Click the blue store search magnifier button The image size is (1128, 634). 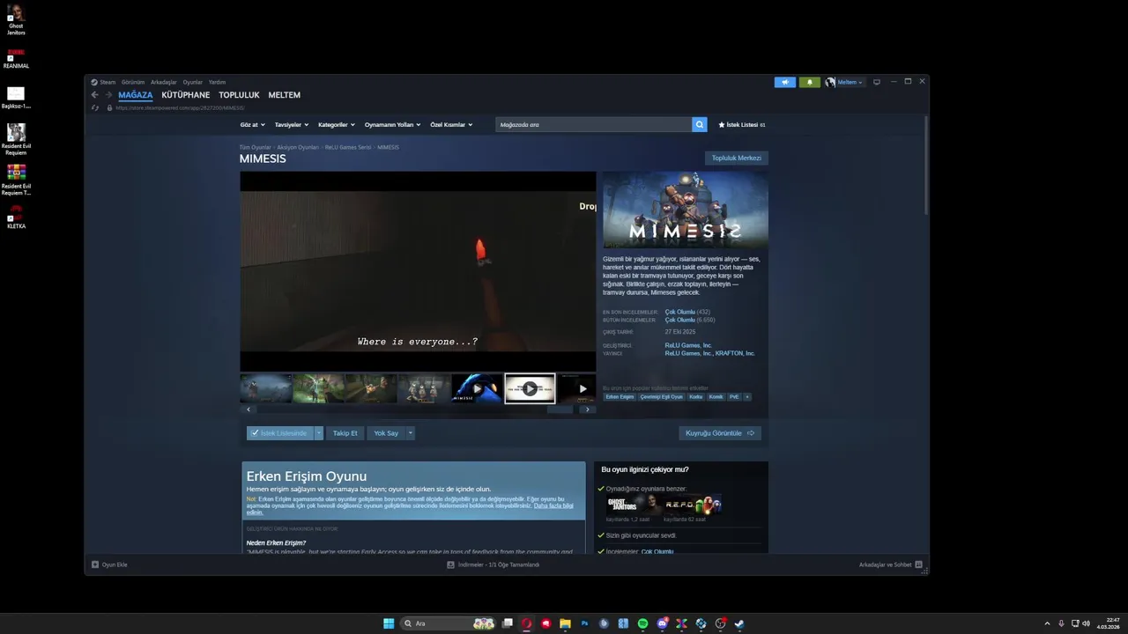(x=700, y=125)
